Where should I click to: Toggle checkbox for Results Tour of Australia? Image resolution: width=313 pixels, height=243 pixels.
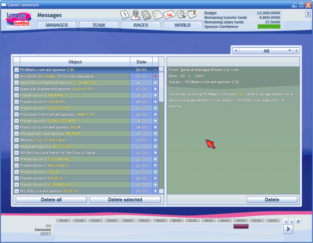point(16,140)
